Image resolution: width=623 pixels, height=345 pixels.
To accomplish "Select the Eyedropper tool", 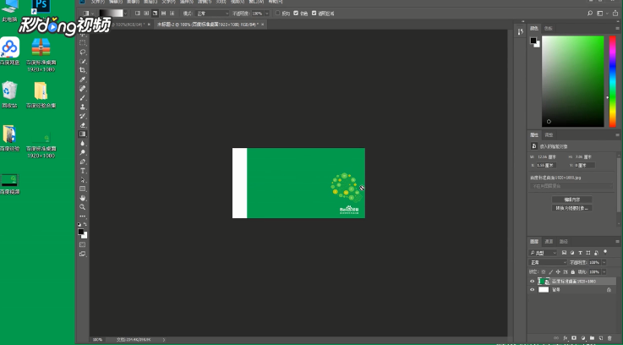I will coord(83,79).
